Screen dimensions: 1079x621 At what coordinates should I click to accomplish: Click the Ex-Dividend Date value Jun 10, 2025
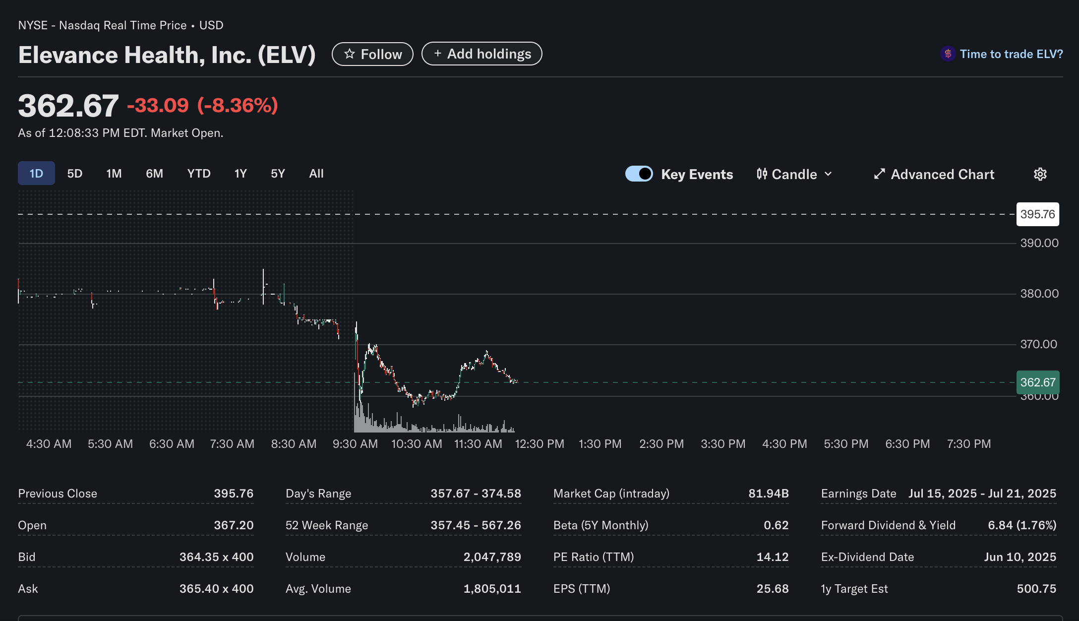1020,557
